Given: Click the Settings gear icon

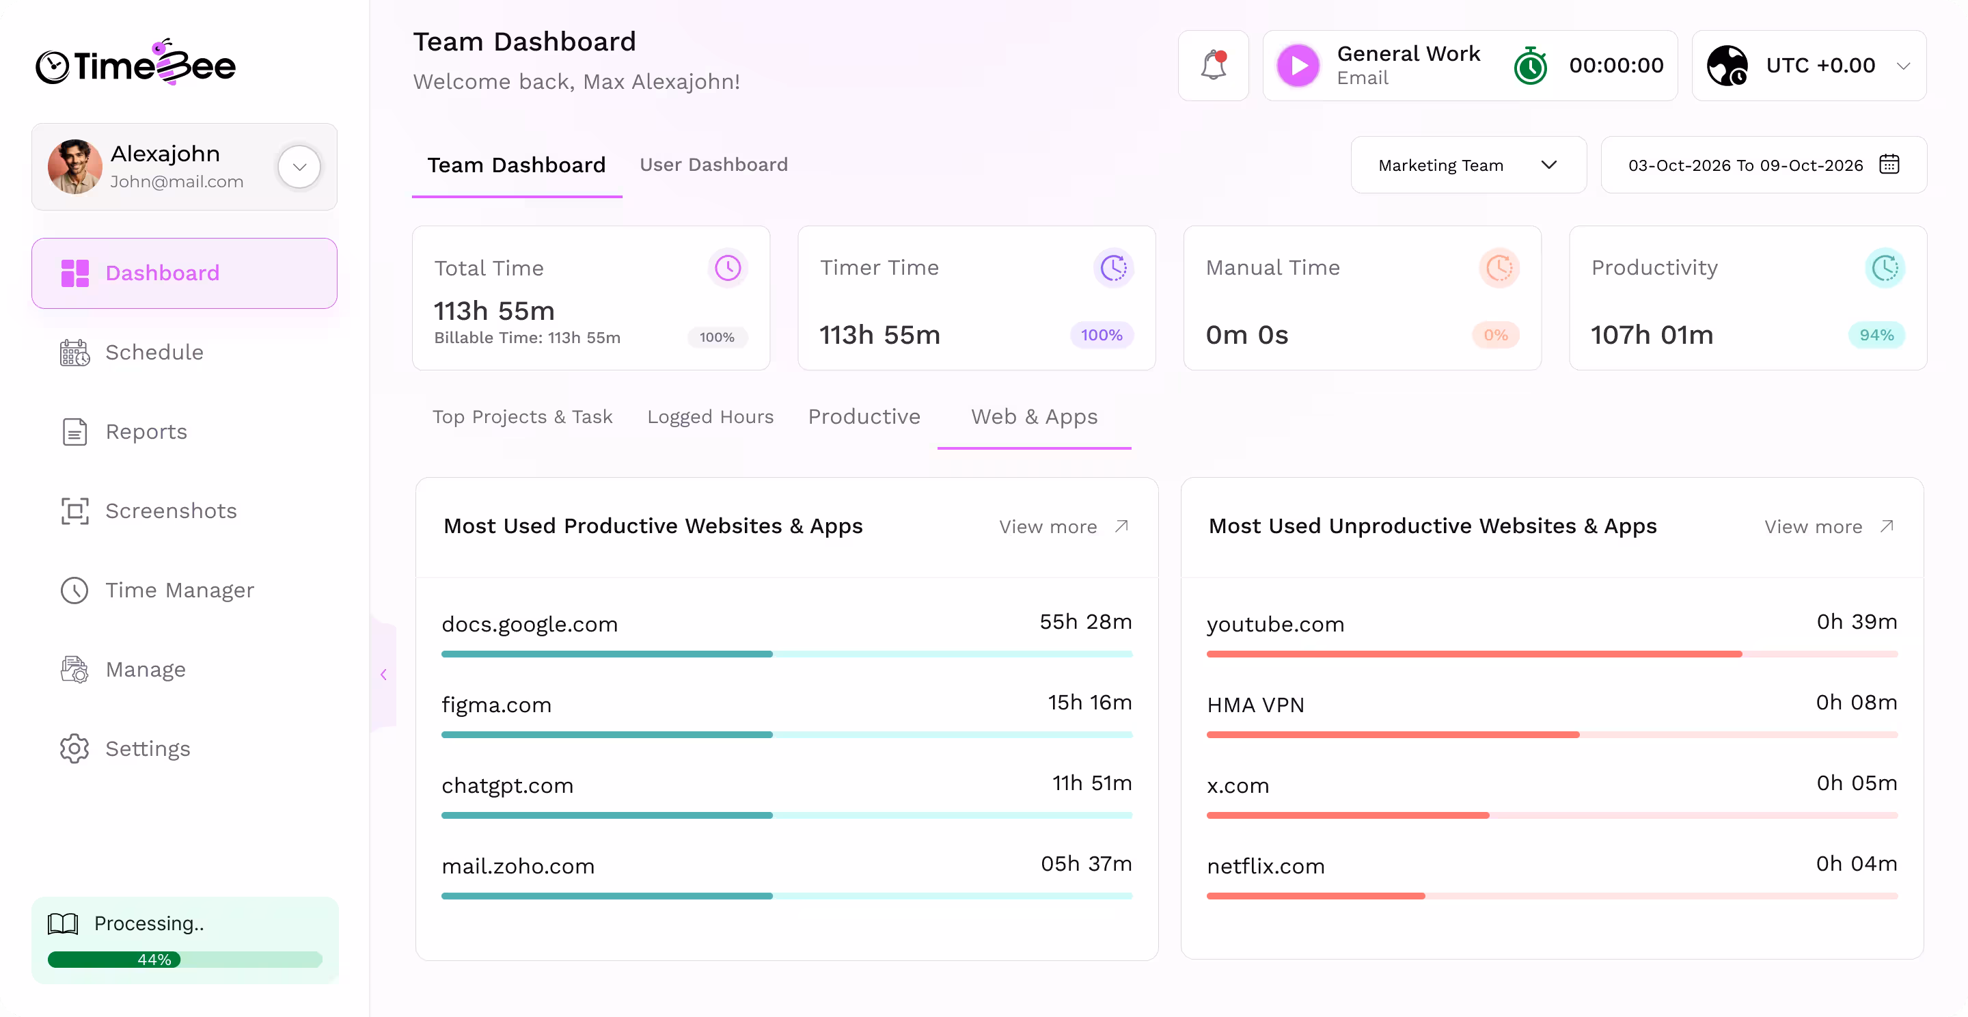Looking at the screenshot, I should click(75, 750).
